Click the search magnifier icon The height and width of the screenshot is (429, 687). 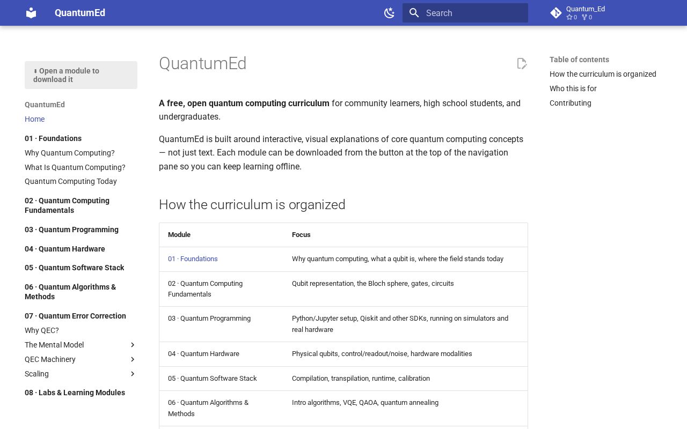(x=414, y=13)
